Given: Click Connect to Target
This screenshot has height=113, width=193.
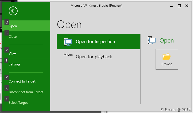Looking at the screenshot, I should pos(22,81).
